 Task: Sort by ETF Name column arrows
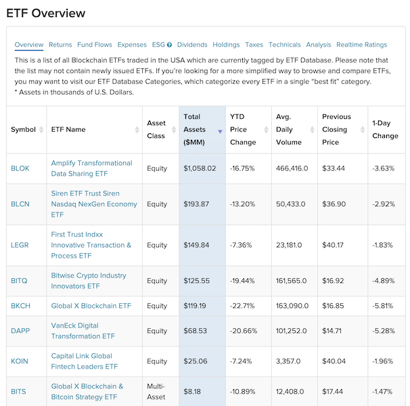click(x=137, y=129)
